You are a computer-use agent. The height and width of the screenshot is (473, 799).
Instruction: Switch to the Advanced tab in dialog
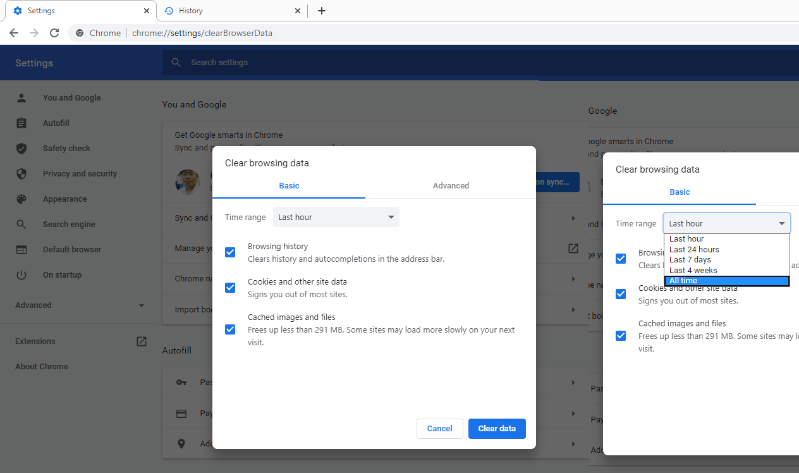coord(451,186)
